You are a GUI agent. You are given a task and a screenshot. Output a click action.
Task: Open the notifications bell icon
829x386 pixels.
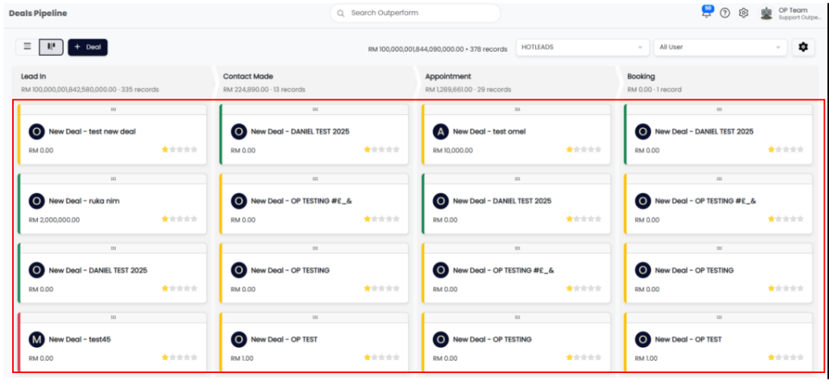click(706, 13)
